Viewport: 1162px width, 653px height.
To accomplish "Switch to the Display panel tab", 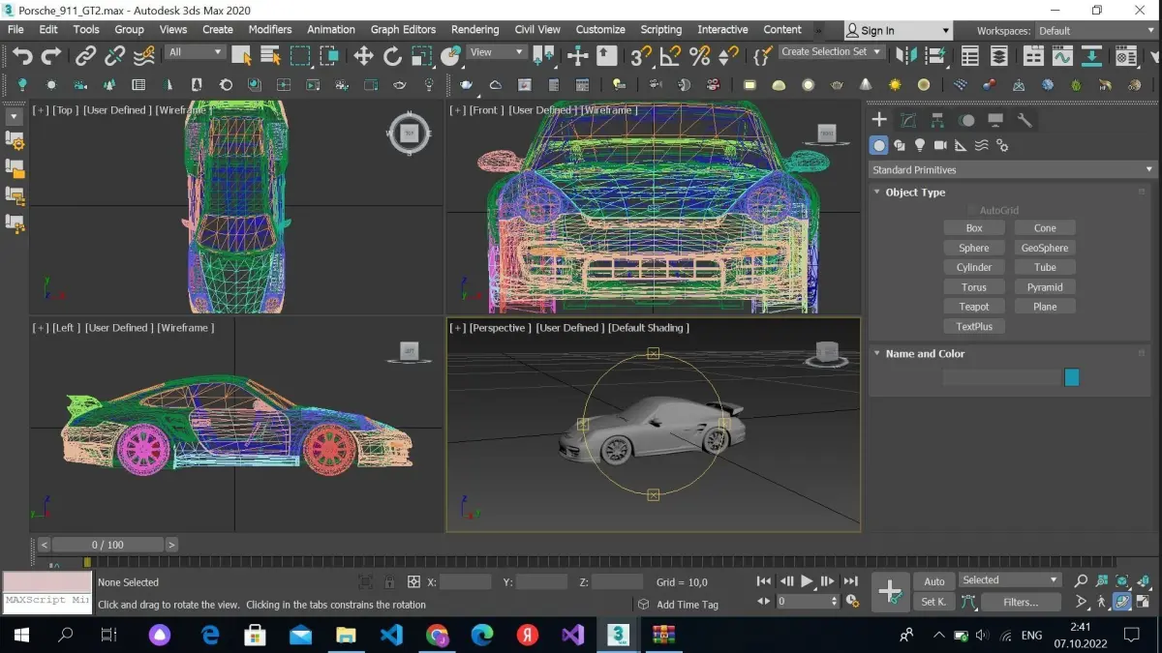I will [995, 120].
